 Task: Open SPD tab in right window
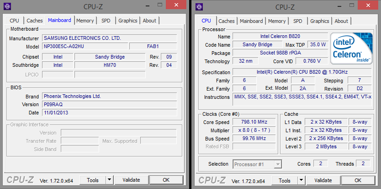[x=298, y=21]
